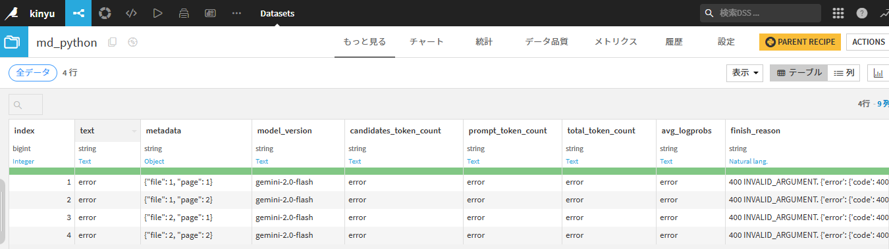Open the apps grid icon

838,13
